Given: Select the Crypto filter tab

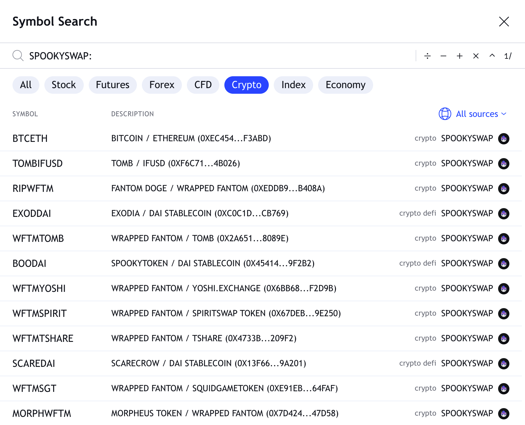Looking at the screenshot, I should tap(247, 85).
